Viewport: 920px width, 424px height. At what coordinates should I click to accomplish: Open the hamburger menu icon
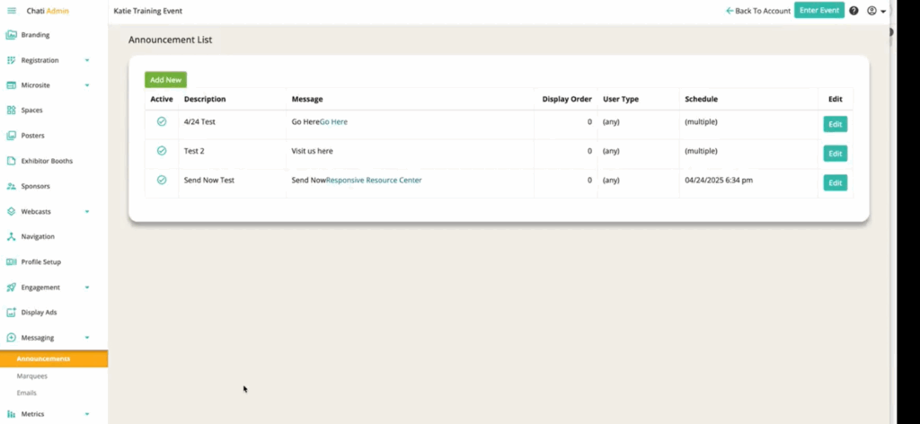point(11,11)
